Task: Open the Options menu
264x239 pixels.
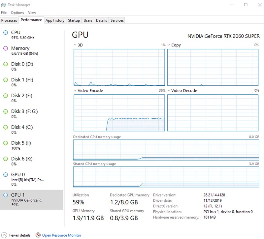Action: (17, 13)
